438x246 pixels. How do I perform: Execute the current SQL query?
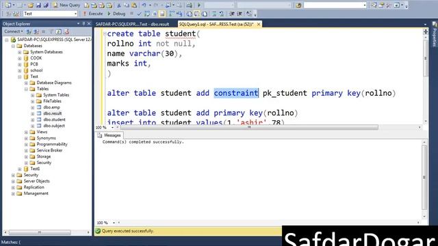93,14
